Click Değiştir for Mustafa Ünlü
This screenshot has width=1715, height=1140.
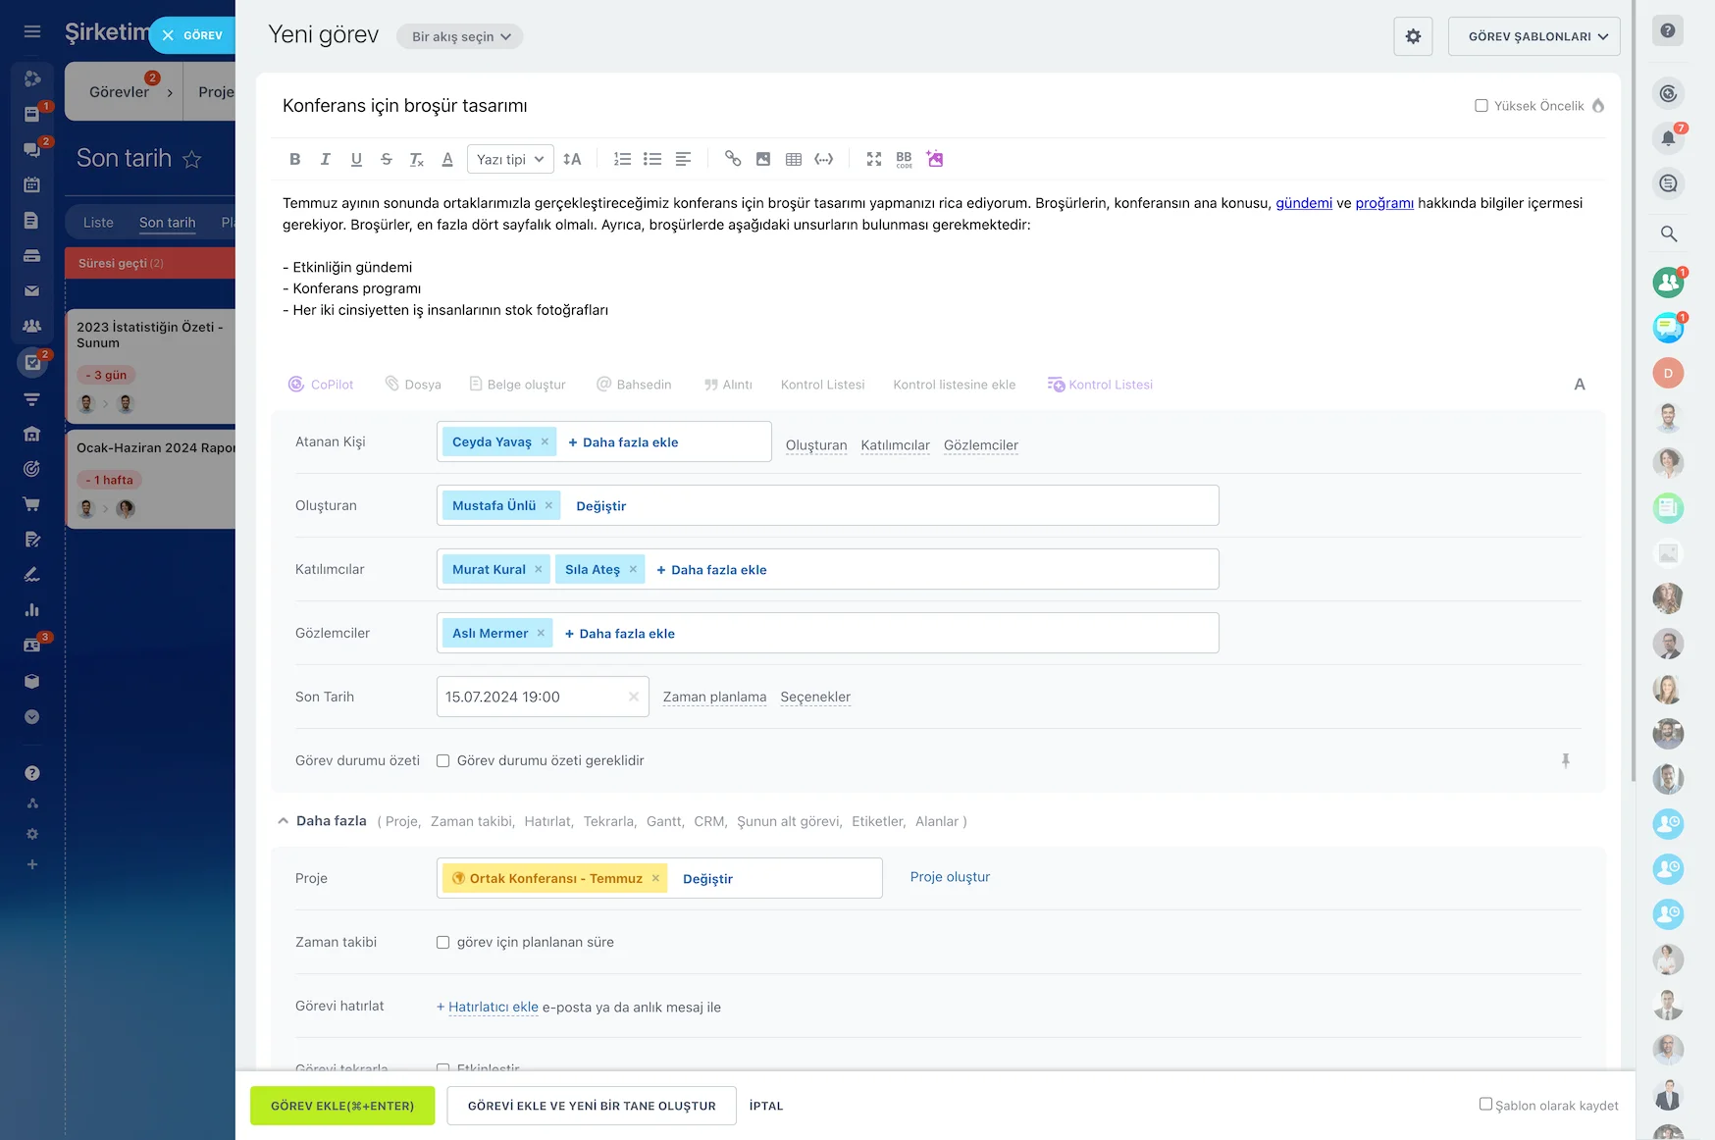click(601, 506)
